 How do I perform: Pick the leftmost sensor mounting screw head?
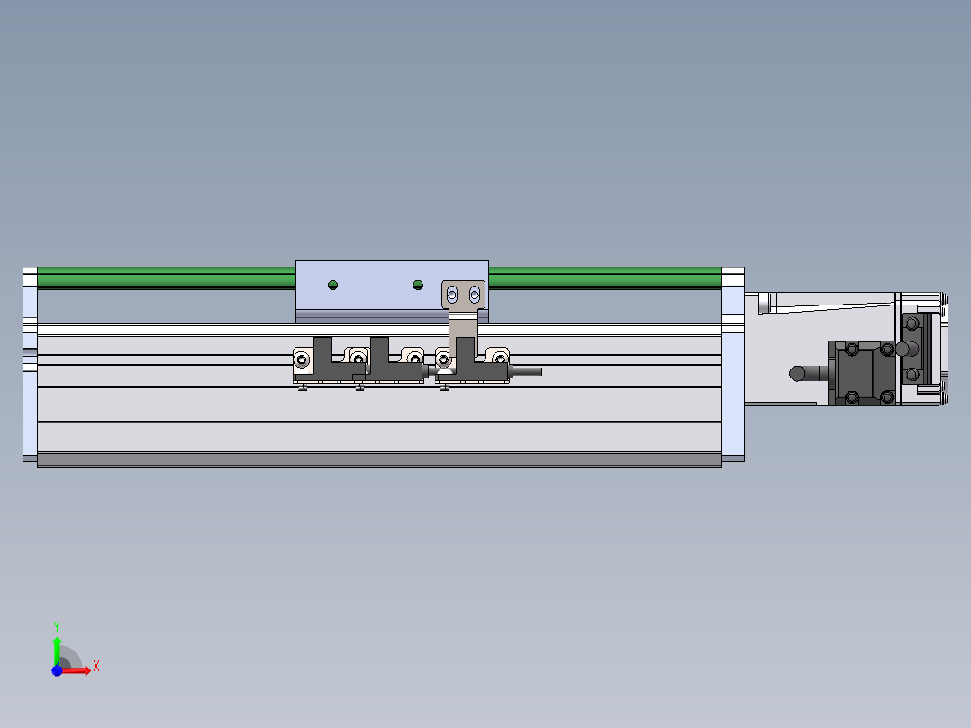pos(302,359)
